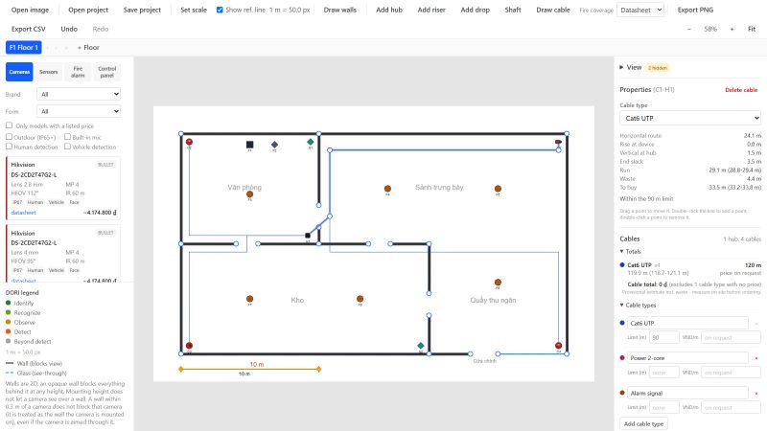Select the orange sensor below Văn phòng label

249,194
